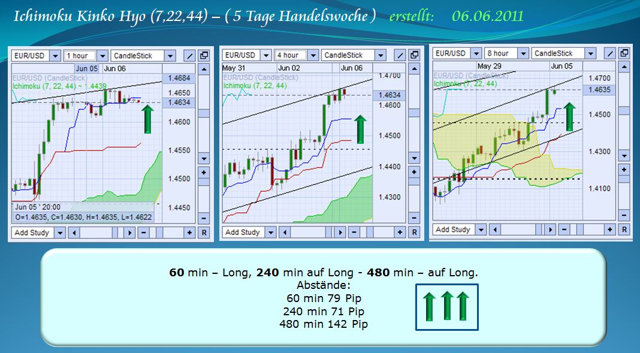The height and width of the screenshot is (353, 640).
Task: Open Add Study dropdown in 4 hour chart
Action: (270, 233)
